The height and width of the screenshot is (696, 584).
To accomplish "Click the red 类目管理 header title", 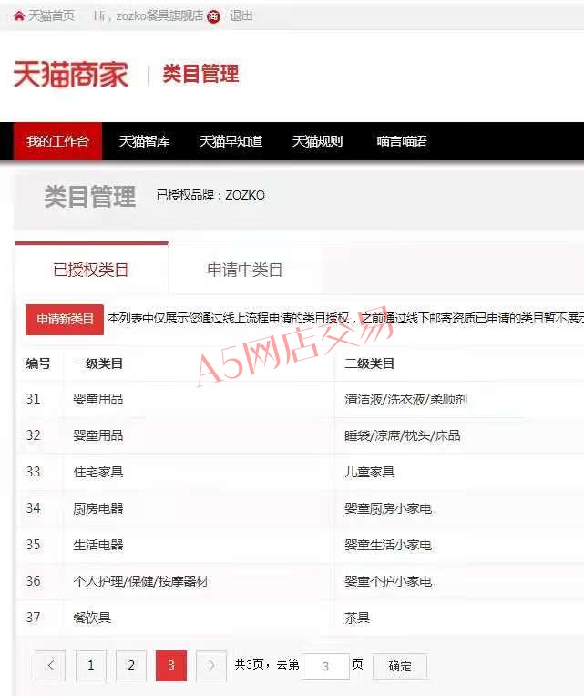I will pyautogui.click(x=200, y=74).
